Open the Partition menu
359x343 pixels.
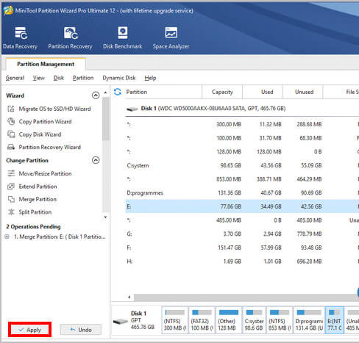pos(83,78)
